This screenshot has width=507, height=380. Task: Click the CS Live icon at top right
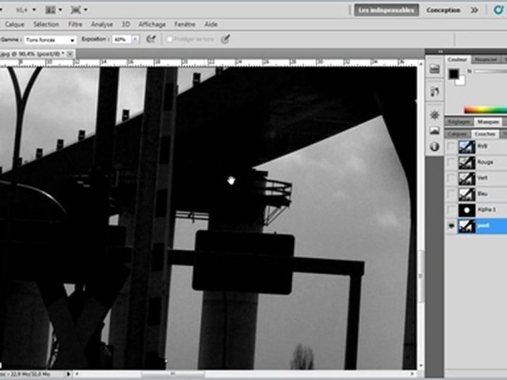[499, 10]
